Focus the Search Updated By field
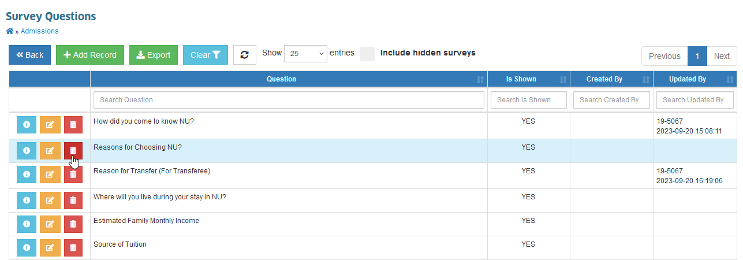 695,100
